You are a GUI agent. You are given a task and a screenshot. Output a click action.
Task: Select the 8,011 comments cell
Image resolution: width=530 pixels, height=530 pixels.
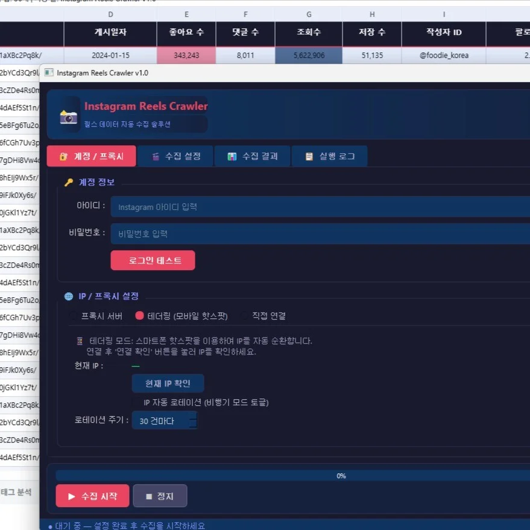click(246, 55)
